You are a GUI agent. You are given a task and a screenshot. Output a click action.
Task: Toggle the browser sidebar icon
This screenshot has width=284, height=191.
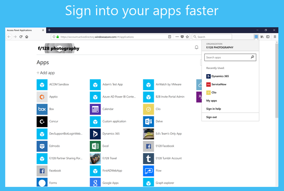[268, 37]
